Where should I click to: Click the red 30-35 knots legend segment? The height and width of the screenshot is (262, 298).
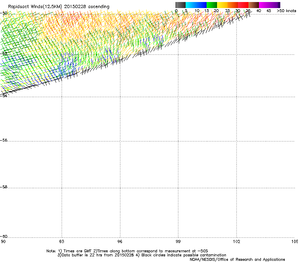coord(243,5)
